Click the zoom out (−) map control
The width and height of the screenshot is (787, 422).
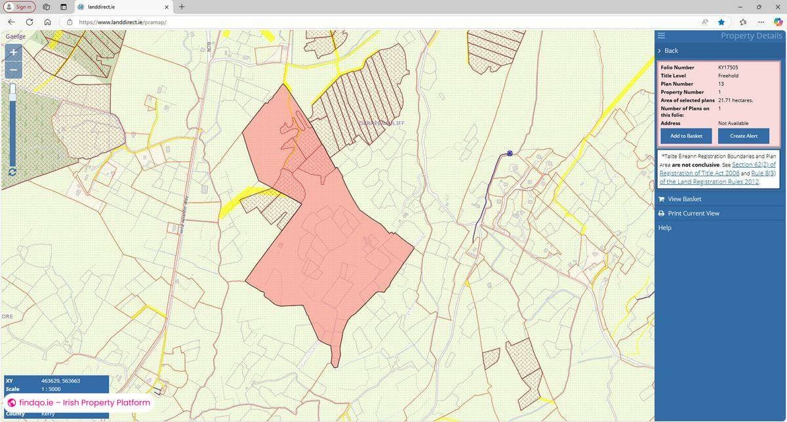[12, 69]
